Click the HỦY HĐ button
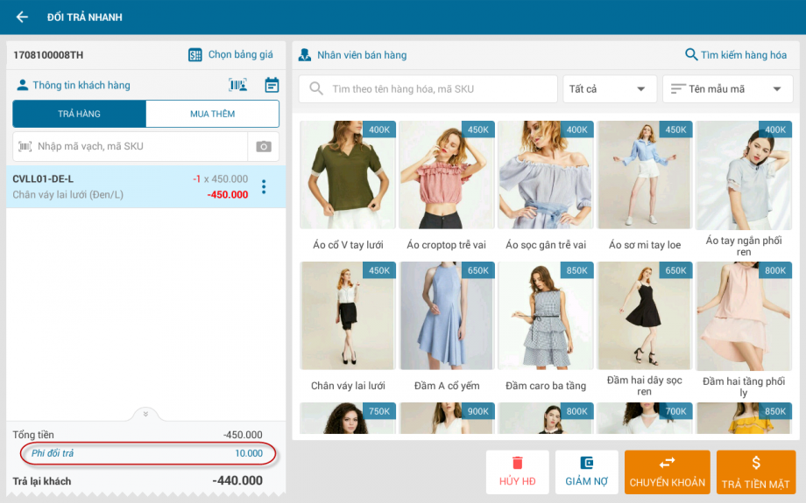Viewport: 806px width, 503px height. pyautogui.click(x=517, y=472)
